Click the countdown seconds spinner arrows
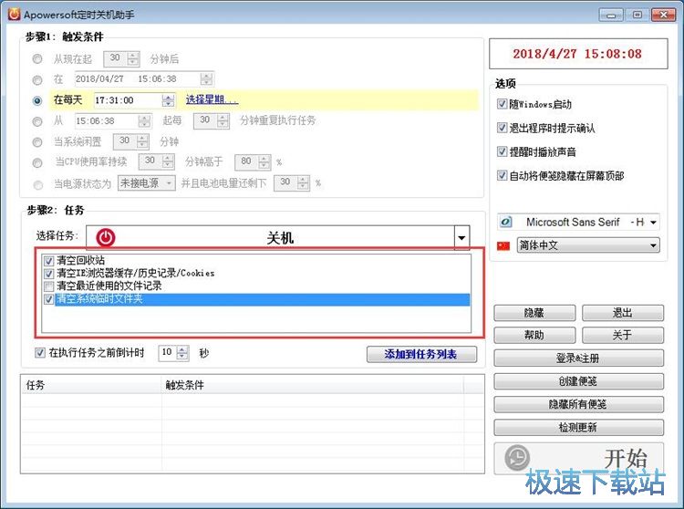This screenshot has height=509, width=684. [182, 353]
